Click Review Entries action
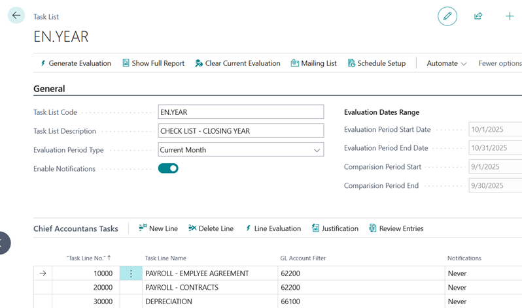The height and width of the screenshot is (308, 522). click(x=396, y=228)
